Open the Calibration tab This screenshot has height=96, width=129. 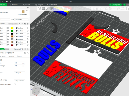tap(52, 5)
